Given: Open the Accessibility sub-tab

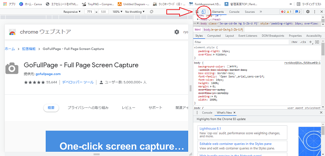Looking at the screenshot, I should [313, 36].
